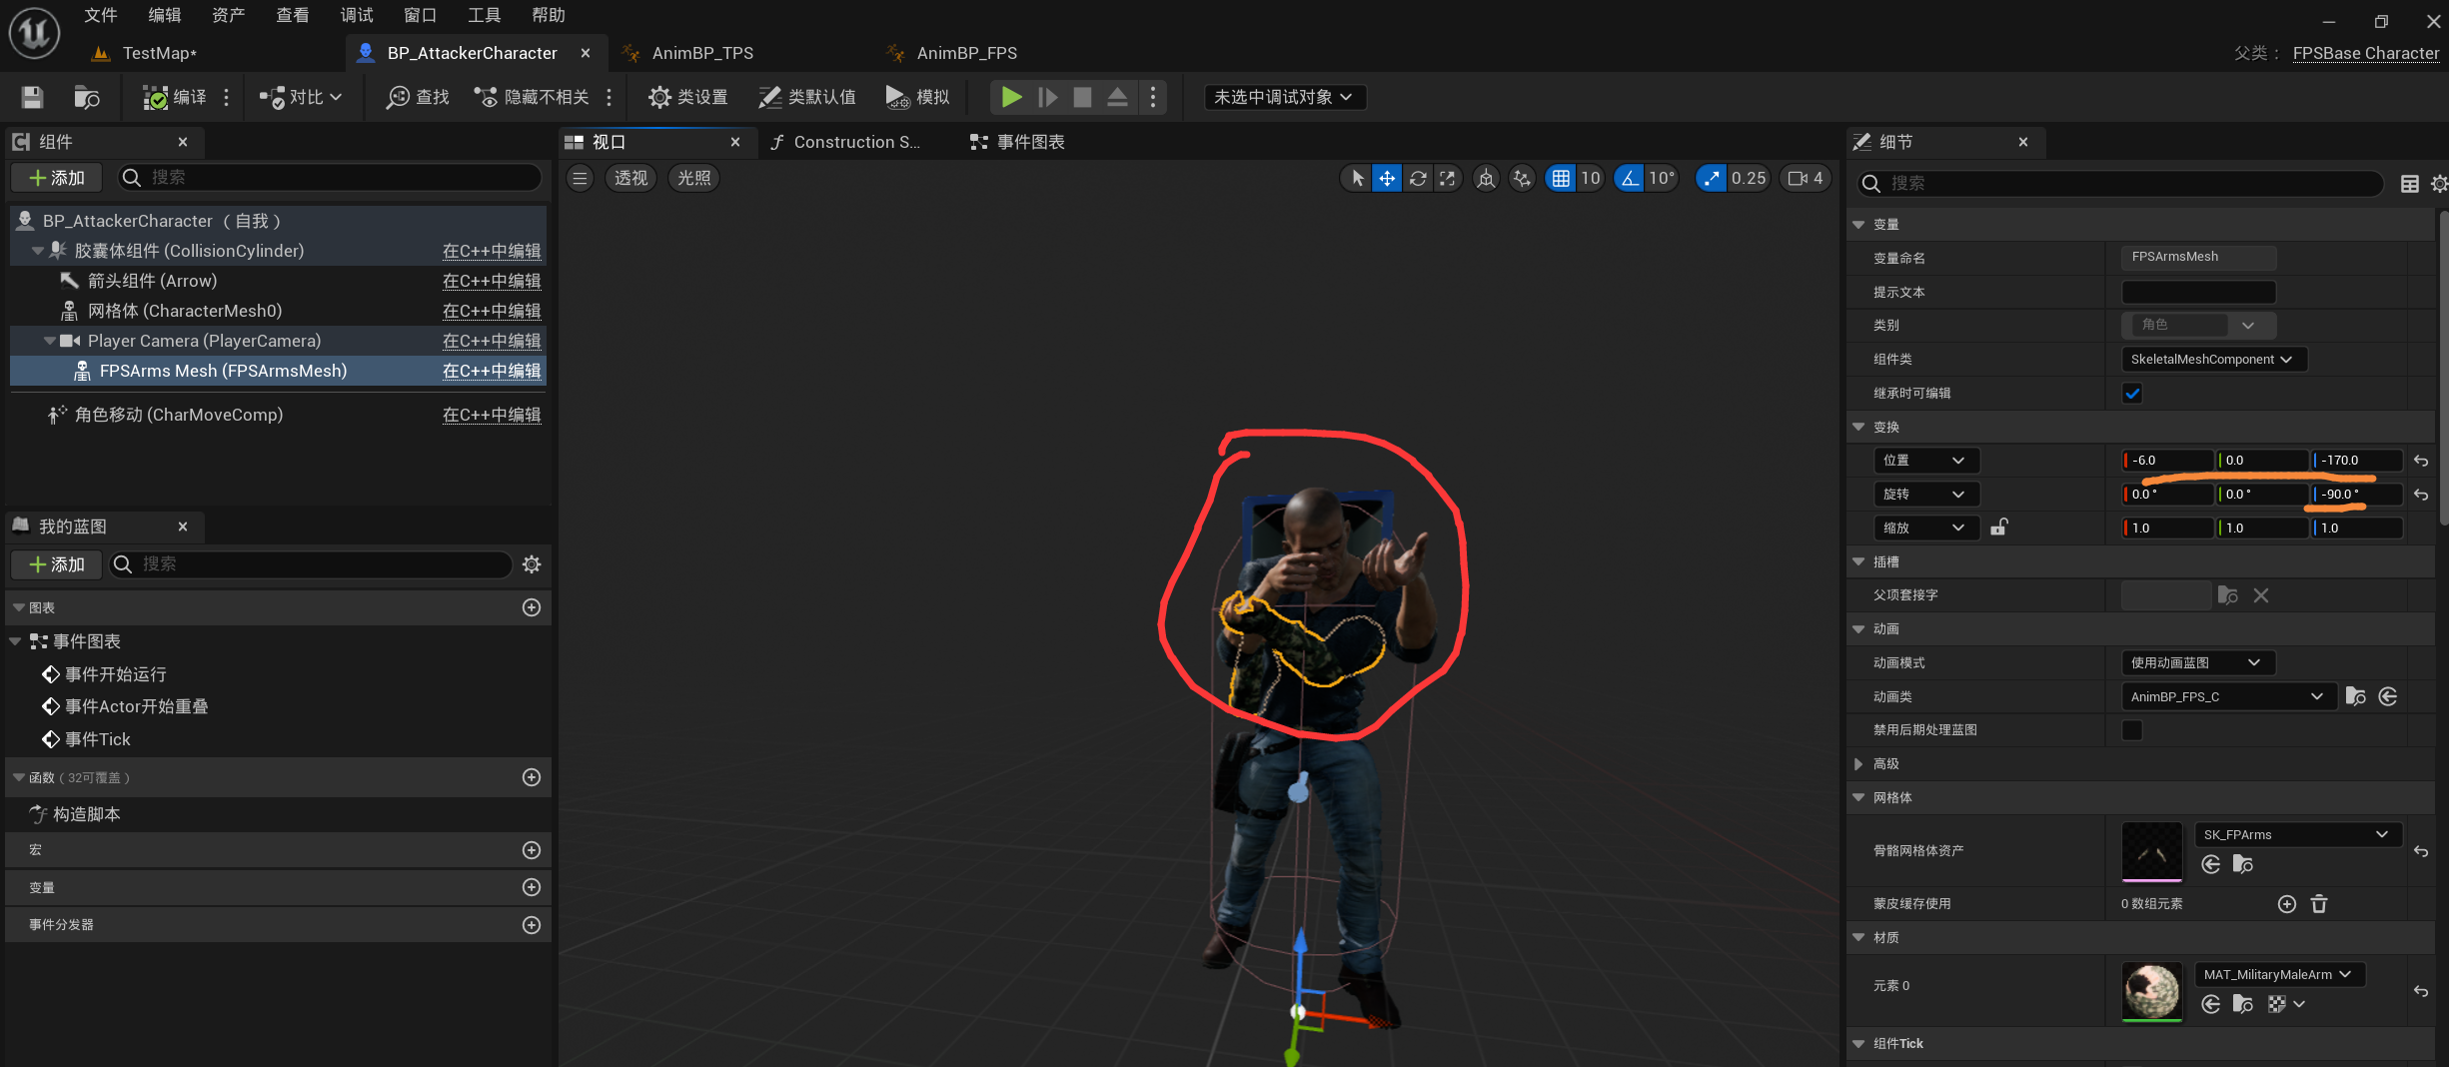
Task: Toggle world/local coordinate system icon
Action: pyautogui.click(x=1486, y=178)
